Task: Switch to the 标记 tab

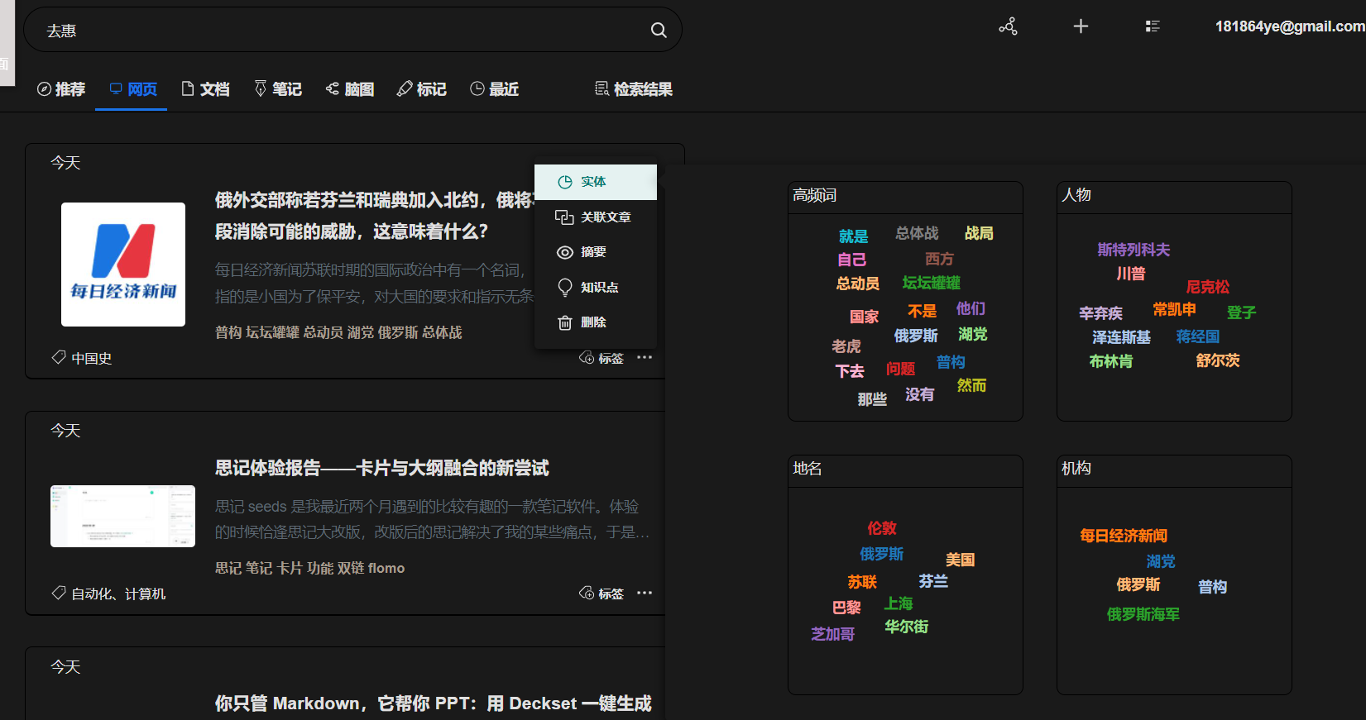Action: (x=421, y=89)
